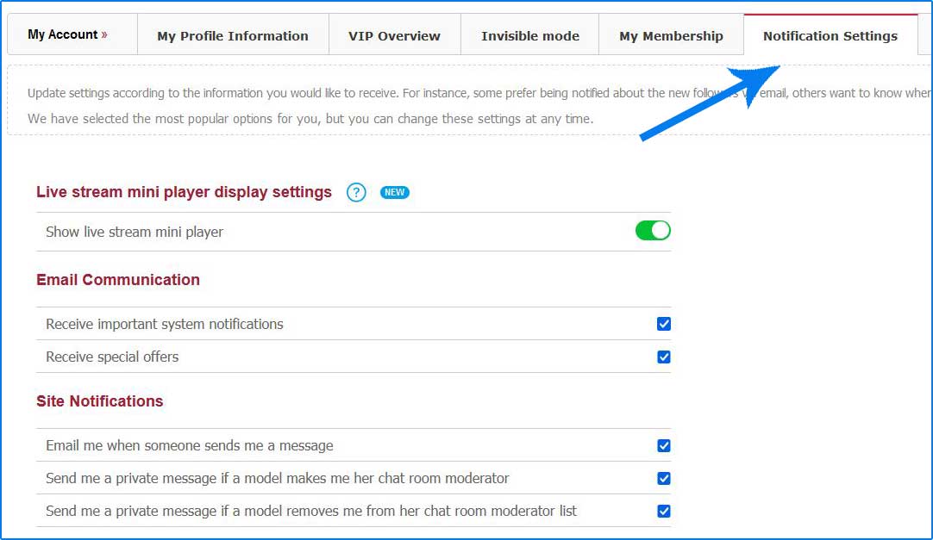
Task: Click the Show live stream mini player row label
Action: (134, 232)
